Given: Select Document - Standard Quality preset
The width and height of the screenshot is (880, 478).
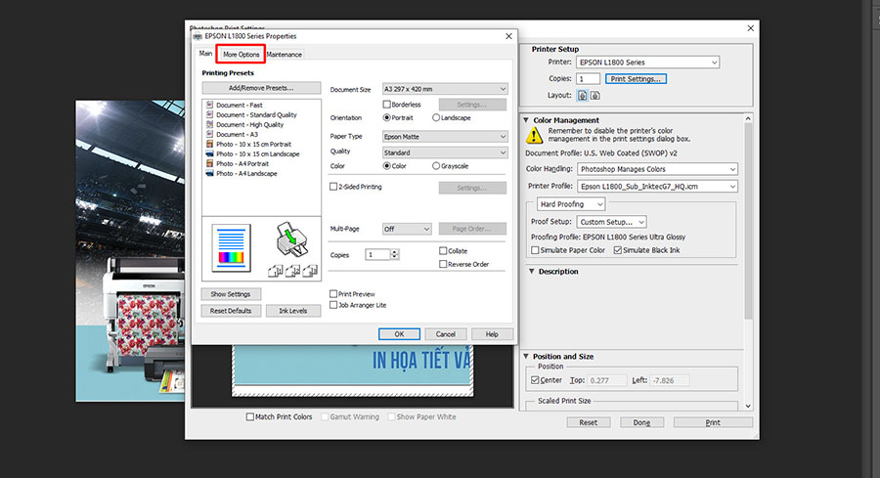Looking at the screenshot, I should tap(256, 115).
